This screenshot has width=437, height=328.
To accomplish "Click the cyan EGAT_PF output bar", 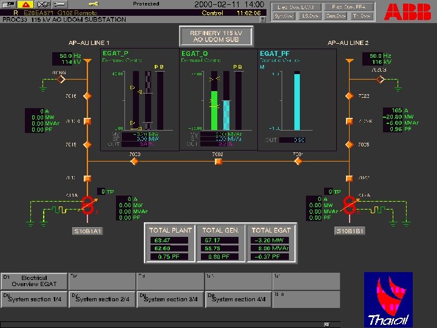I will [297, 102].
